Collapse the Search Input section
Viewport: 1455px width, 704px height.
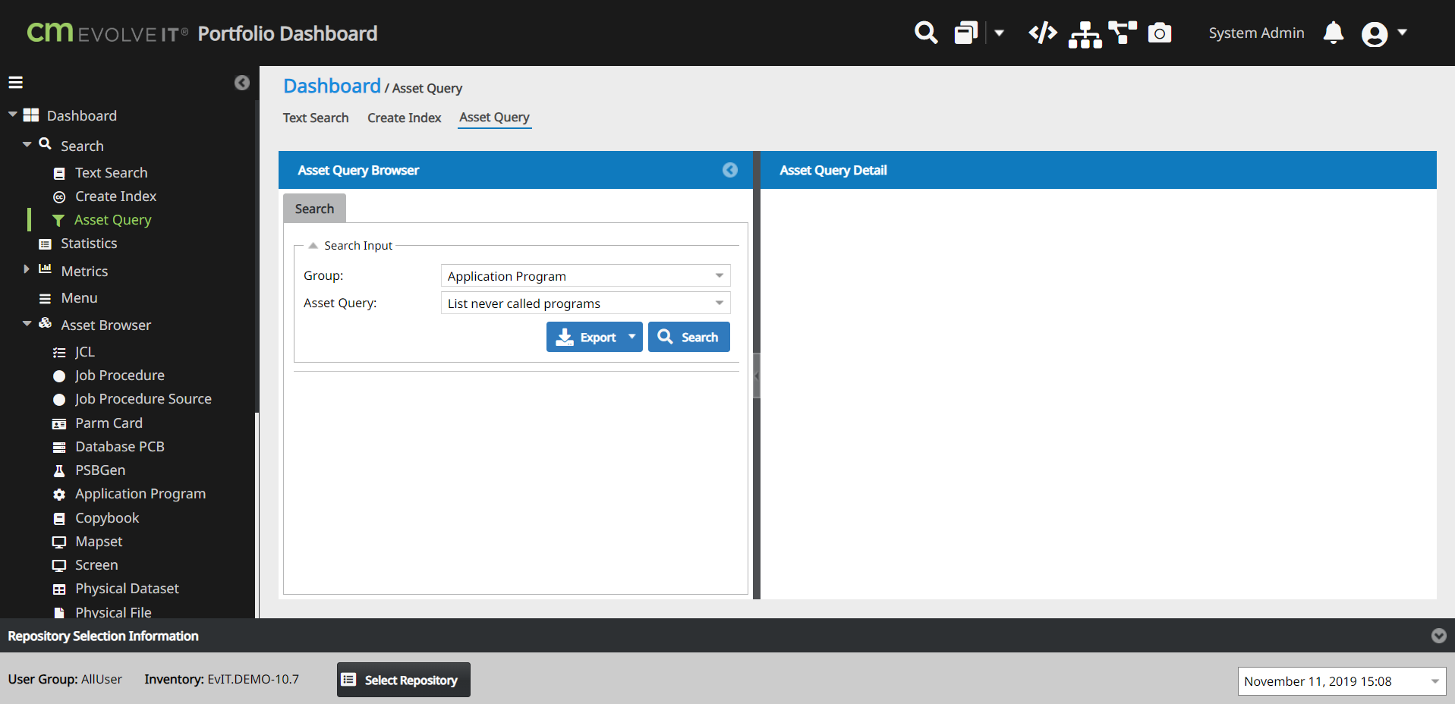313,245
